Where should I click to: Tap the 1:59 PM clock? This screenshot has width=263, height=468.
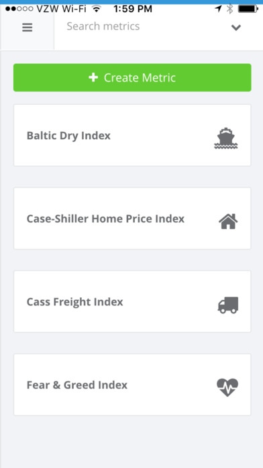pos(133,9)
